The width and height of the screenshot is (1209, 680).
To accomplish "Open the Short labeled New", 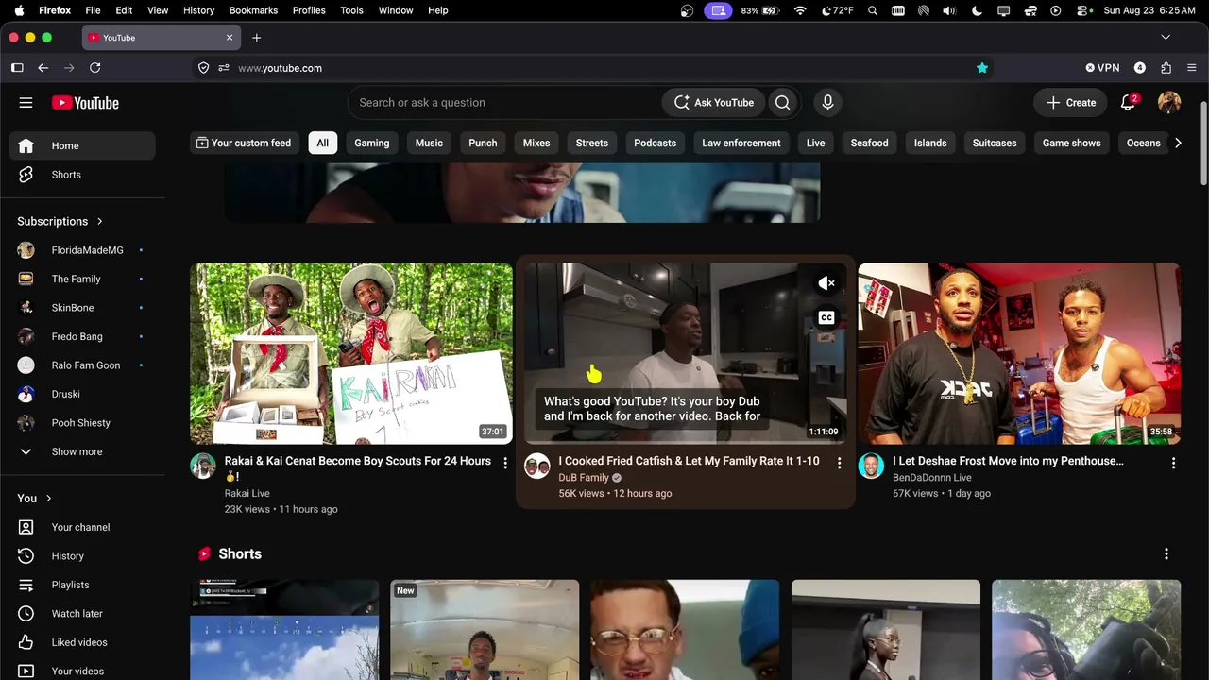I will (485, 630).
